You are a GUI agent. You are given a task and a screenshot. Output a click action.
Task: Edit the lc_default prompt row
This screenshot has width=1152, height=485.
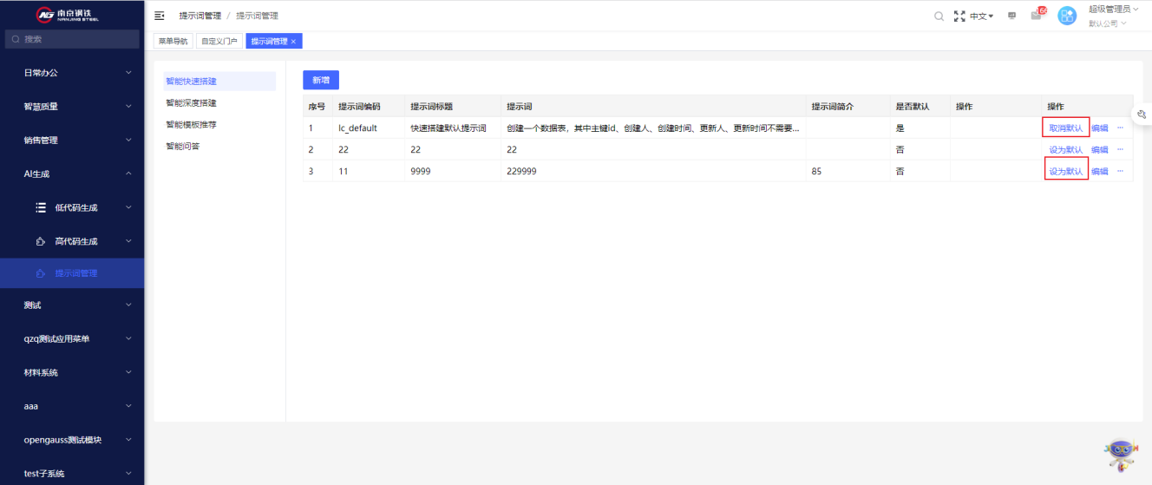pos(1099,128)
